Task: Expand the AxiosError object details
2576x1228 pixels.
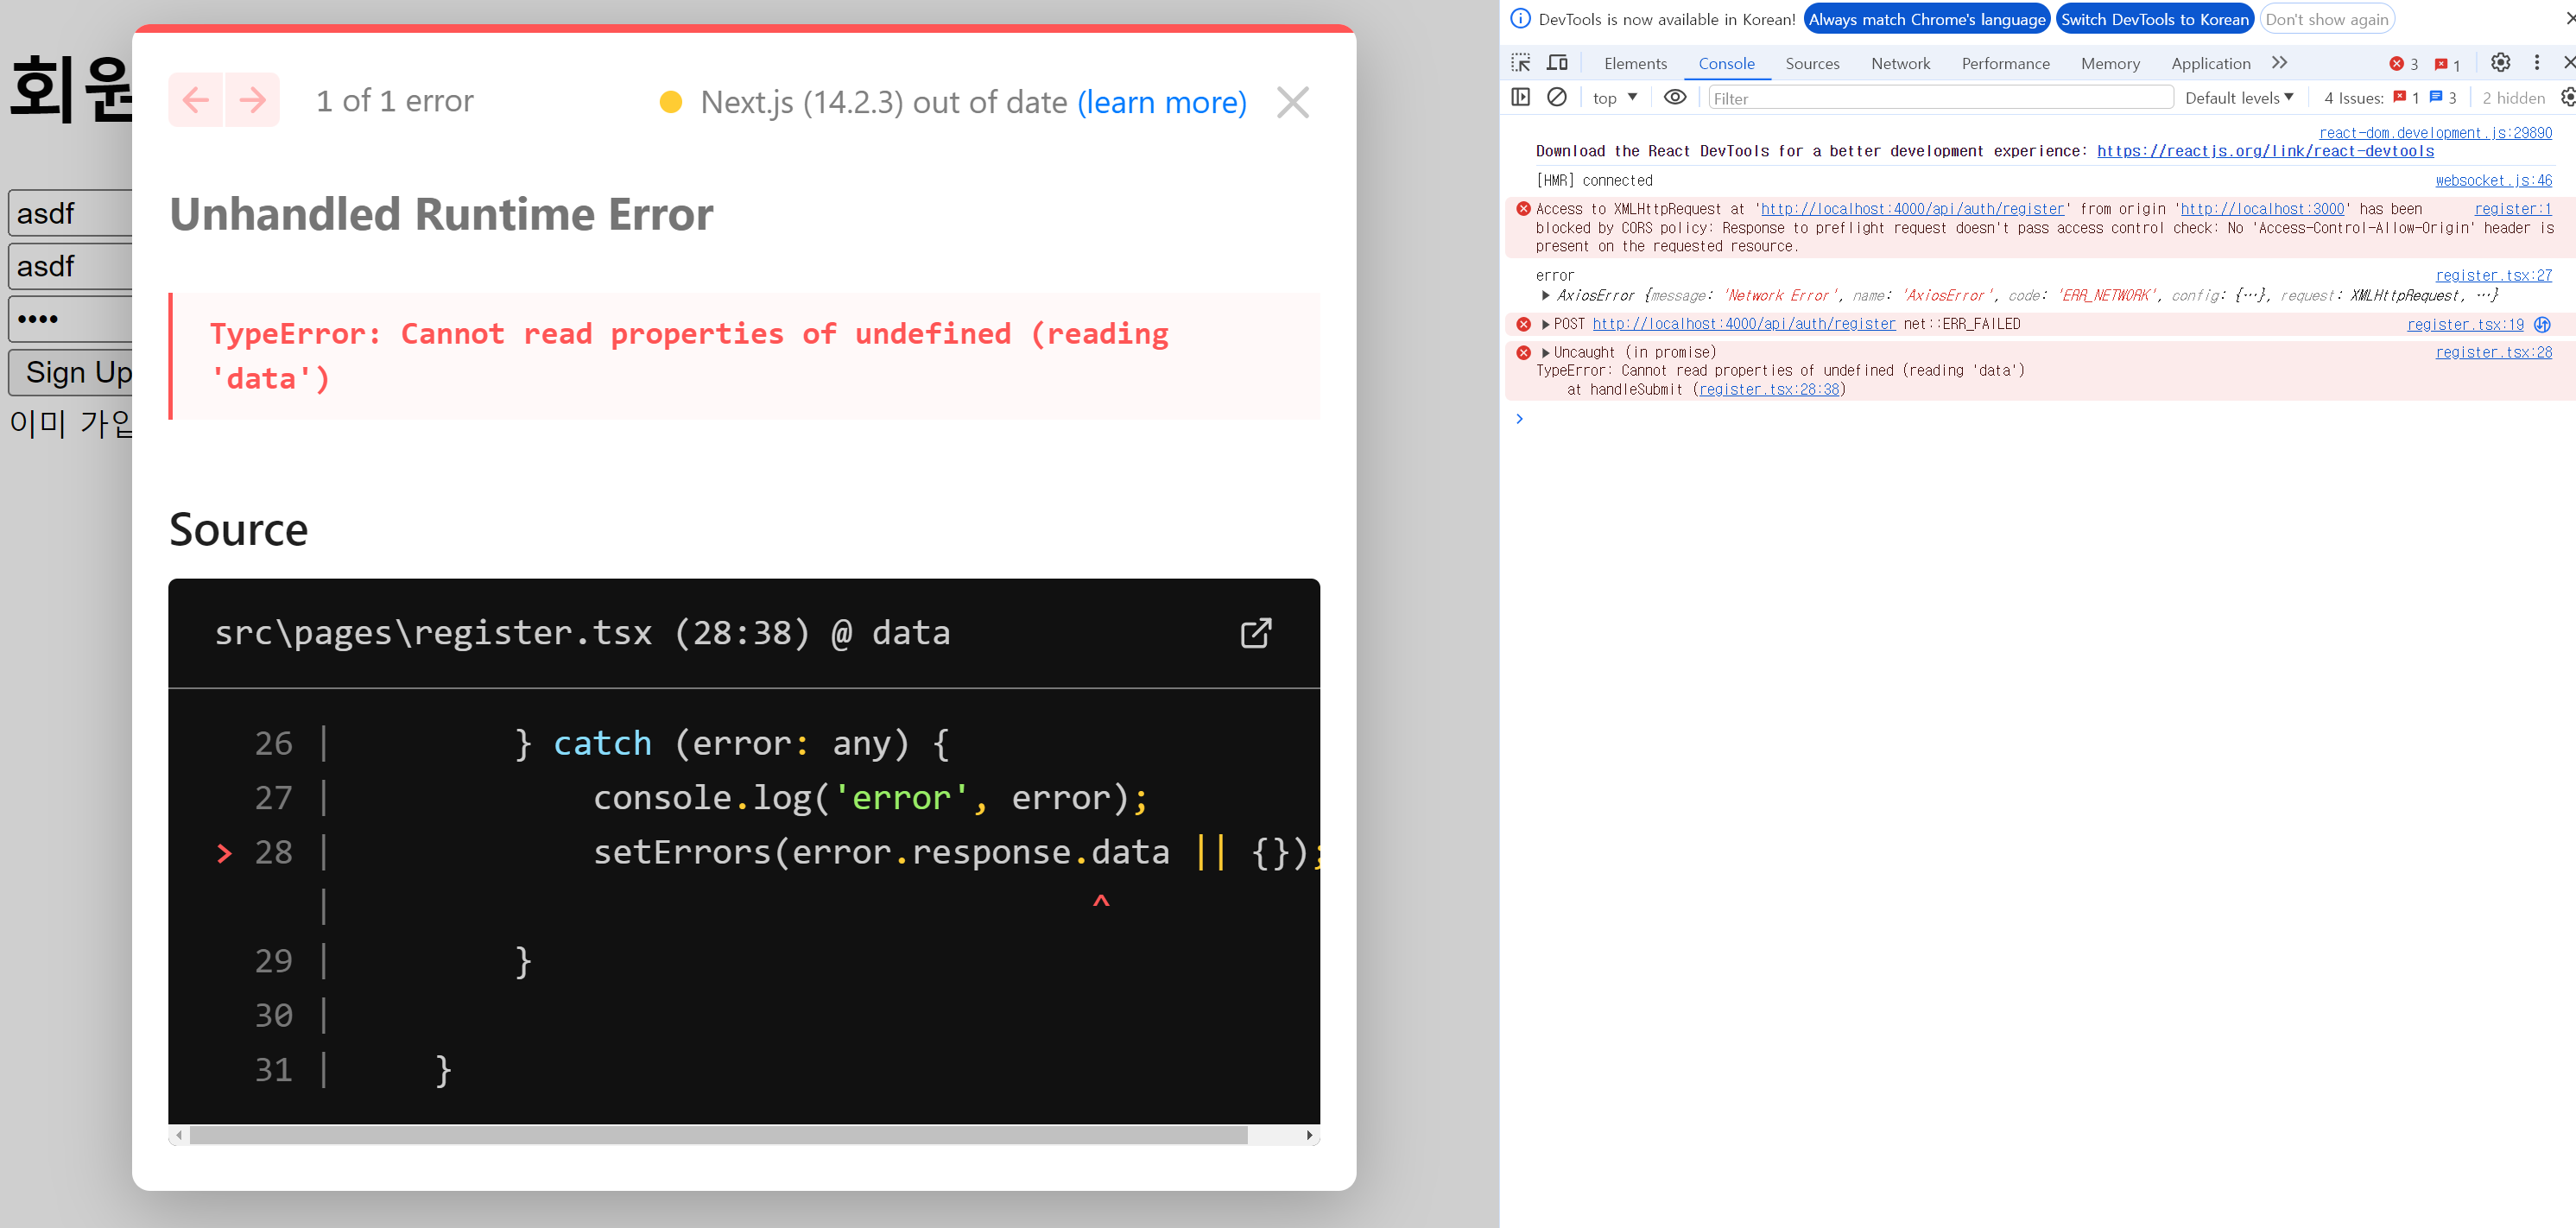Action: point(1546,296)
